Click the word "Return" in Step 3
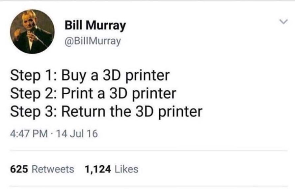Image resolution: width=295 pixels, height=189 pixels. (84, 111)
